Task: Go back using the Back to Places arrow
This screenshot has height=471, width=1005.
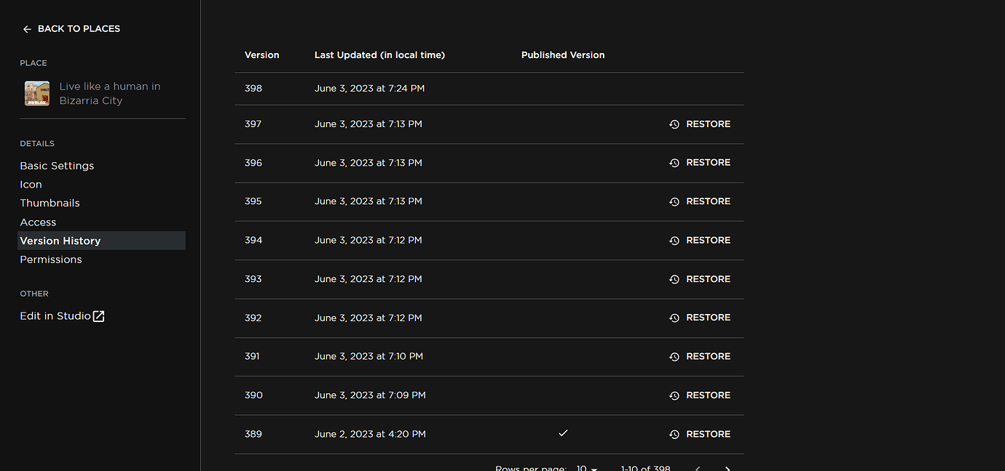Action: point(27,29)
